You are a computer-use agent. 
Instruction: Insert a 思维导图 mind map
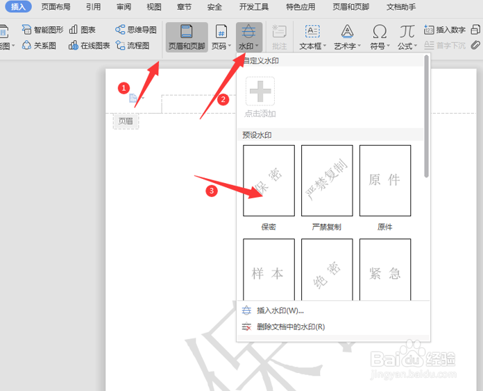pyautogui.click(x=136, y=30)
